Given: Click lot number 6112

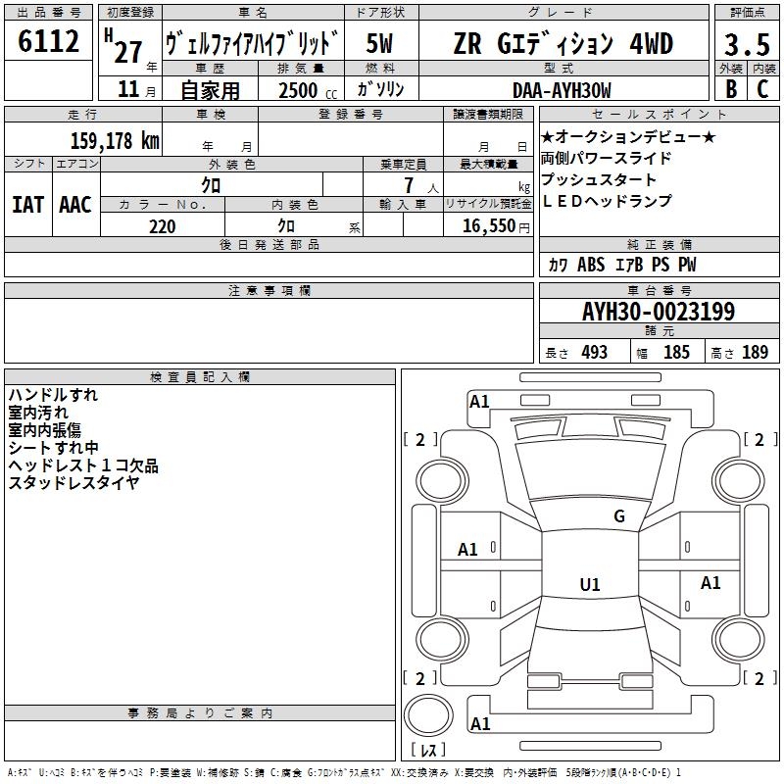Looking at the screenshot, I should point(48,41).
